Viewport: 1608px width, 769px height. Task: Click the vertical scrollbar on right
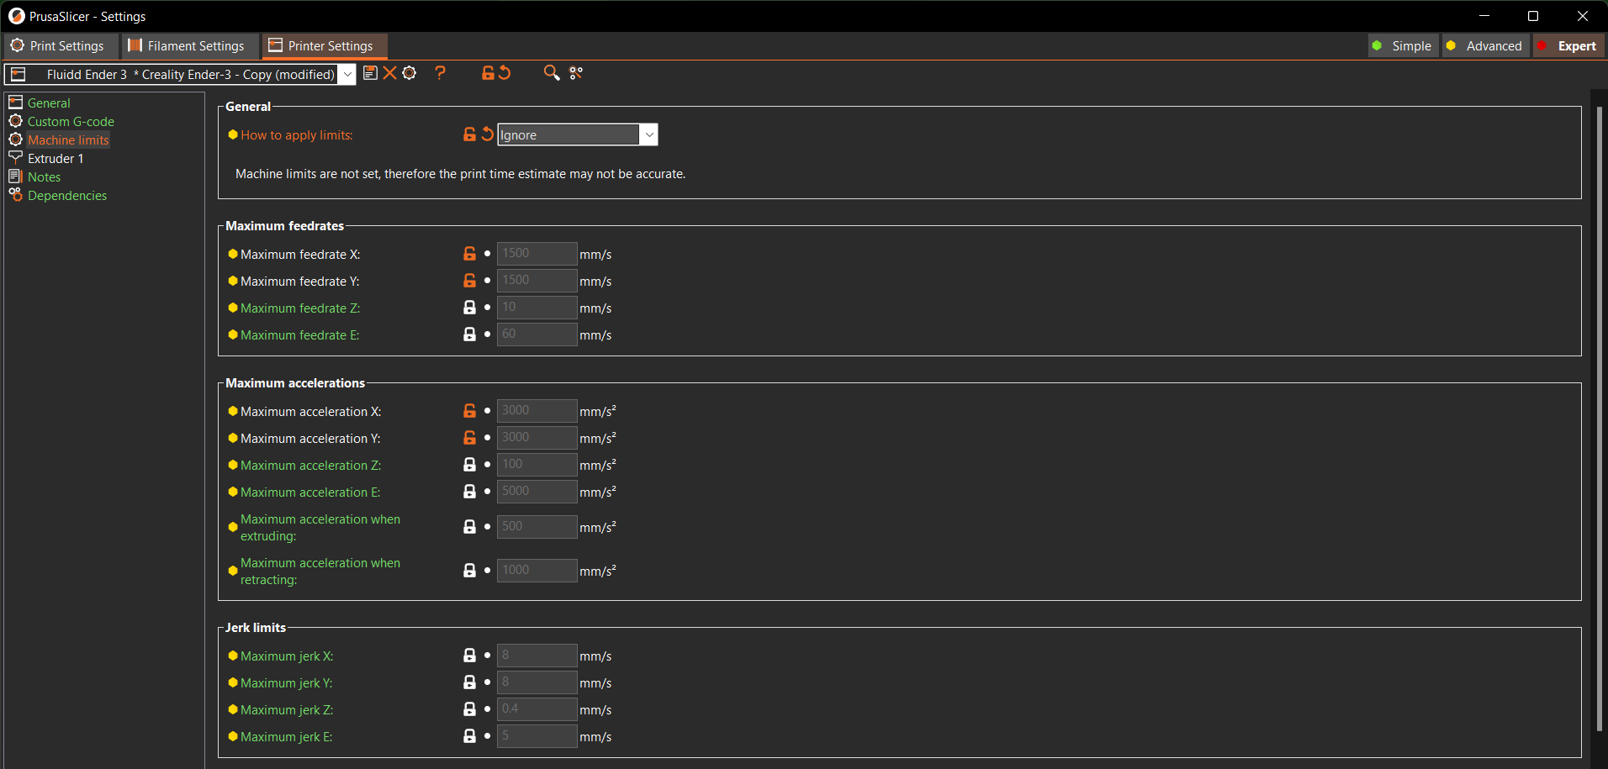1599,419
